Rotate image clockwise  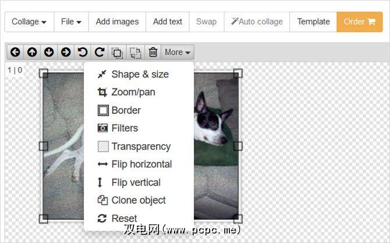tap(100, 52)
